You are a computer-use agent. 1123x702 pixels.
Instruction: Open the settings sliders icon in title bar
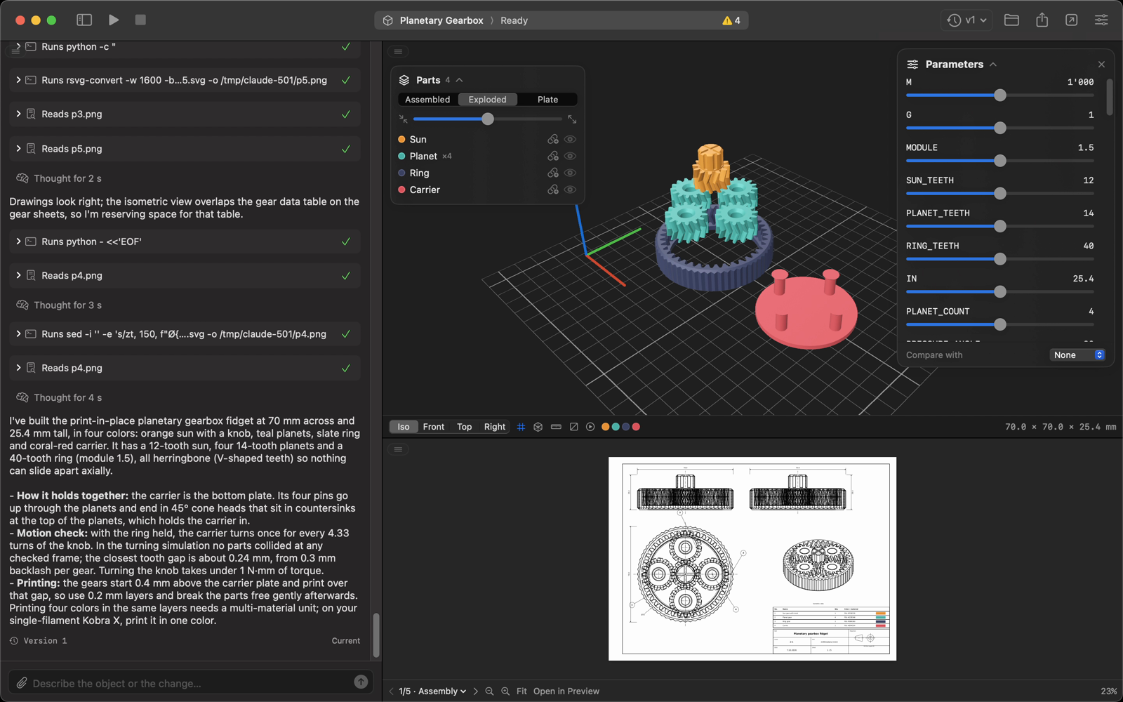point(1101,20)
